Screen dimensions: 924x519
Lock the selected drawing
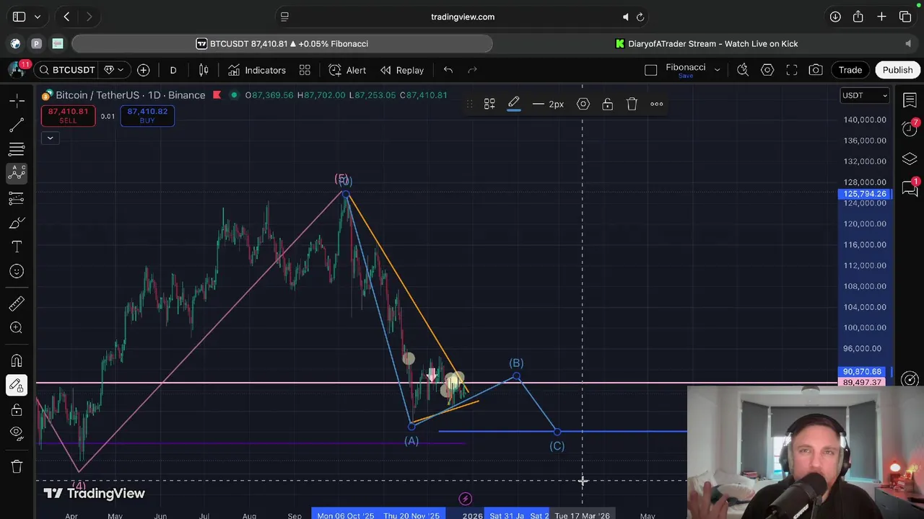tap(608, 104)
